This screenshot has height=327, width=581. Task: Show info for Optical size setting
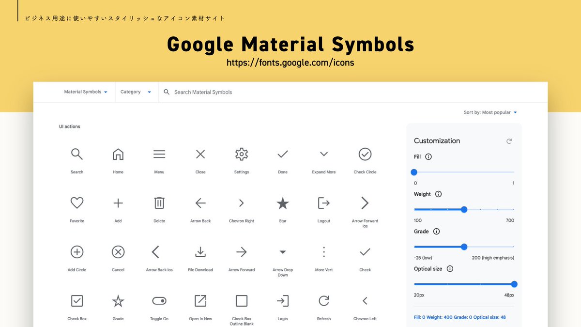(x=450, y=269)
